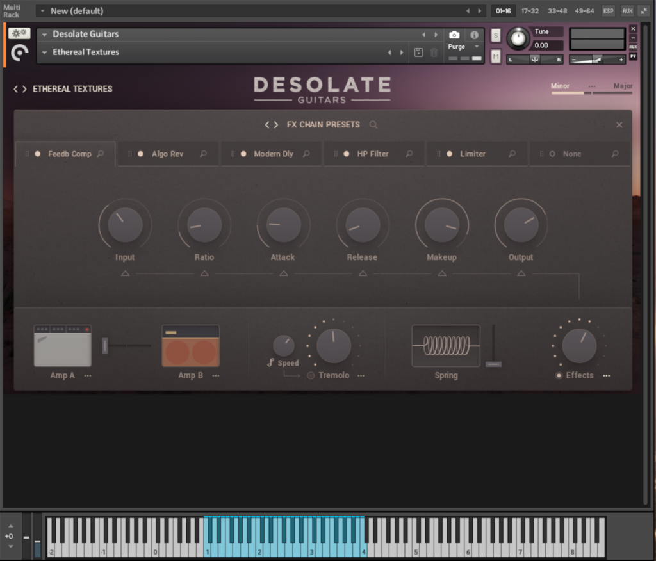656x561 pixels.
Task: Click the Spring reverb icon
Action: pos(446,346)
